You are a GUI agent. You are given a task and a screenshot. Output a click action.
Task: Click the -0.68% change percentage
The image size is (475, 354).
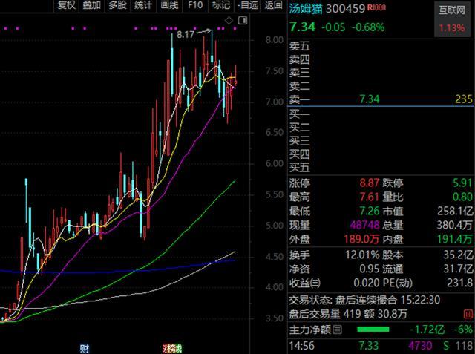click(368, 27)
